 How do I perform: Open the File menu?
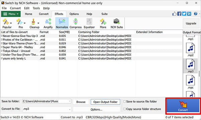[4, 8]
